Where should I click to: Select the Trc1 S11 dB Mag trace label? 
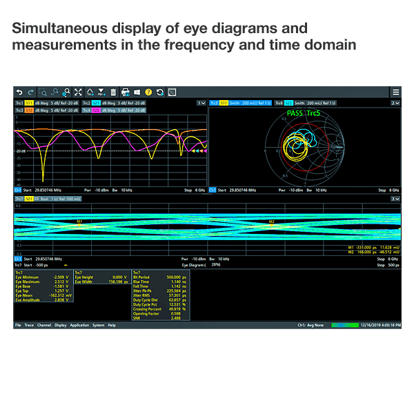click(47, 103)
